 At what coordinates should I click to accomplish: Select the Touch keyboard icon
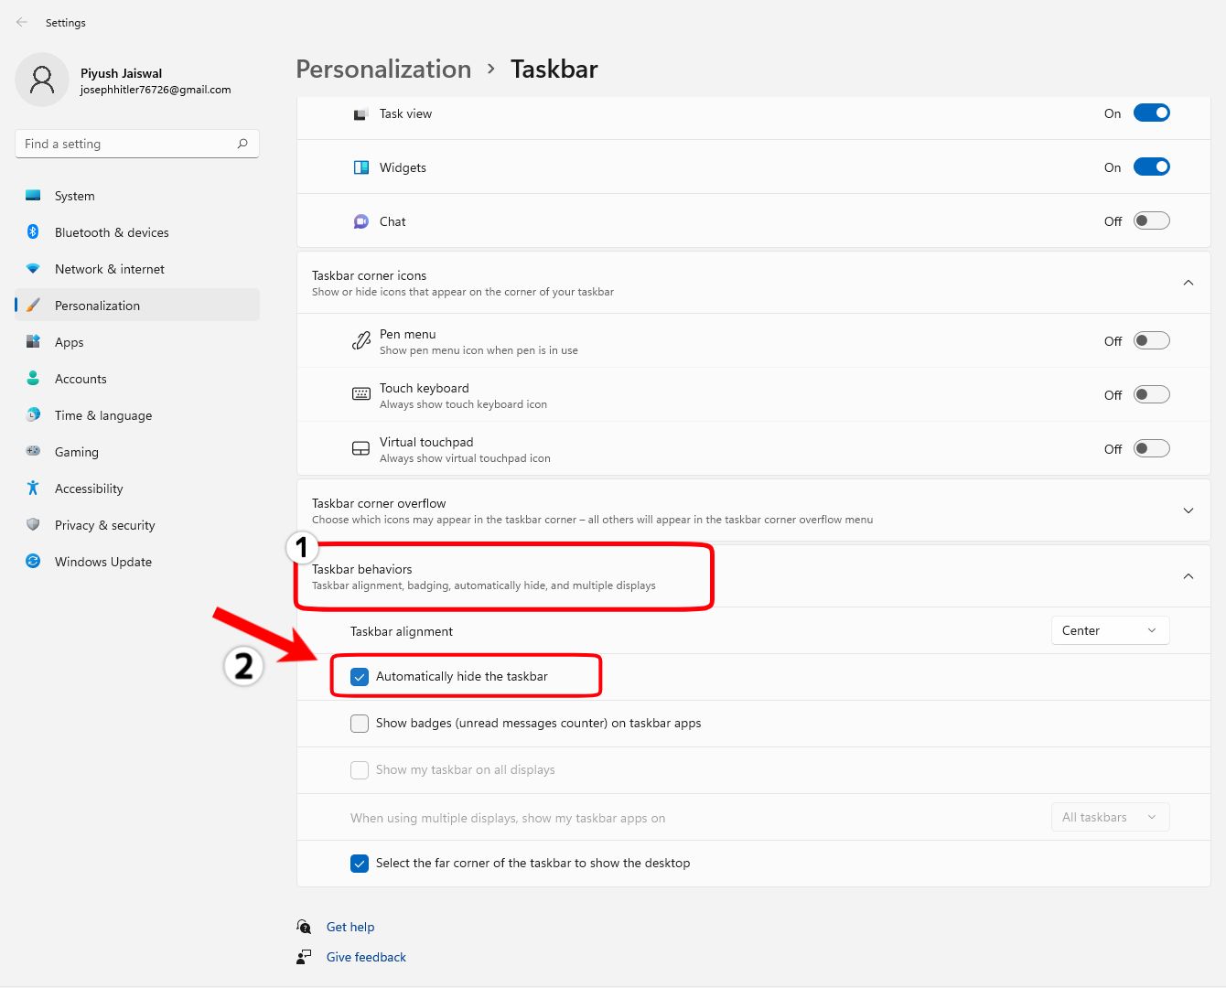coord(360,393)
